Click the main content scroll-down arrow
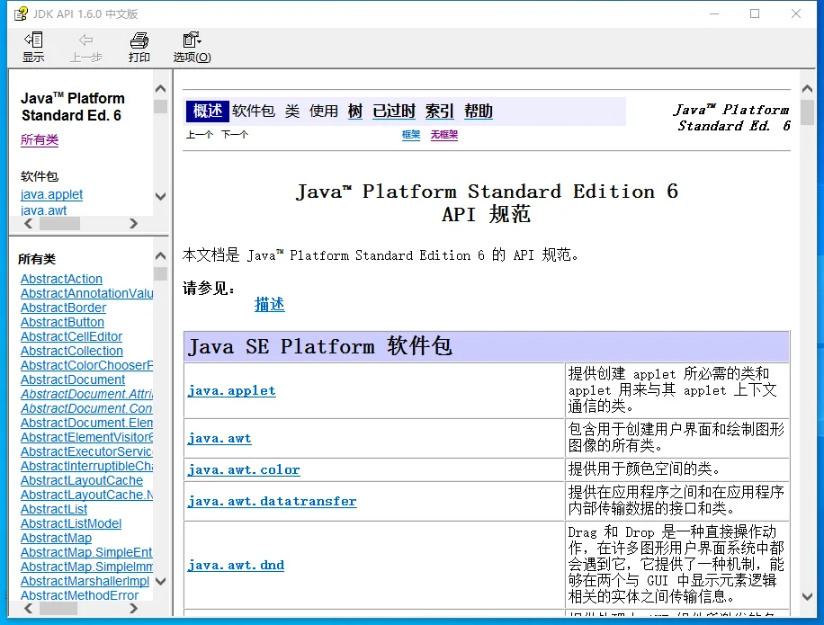 [x=808, y=596]
